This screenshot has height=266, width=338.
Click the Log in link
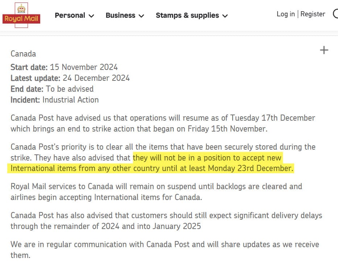click(285, 14)
